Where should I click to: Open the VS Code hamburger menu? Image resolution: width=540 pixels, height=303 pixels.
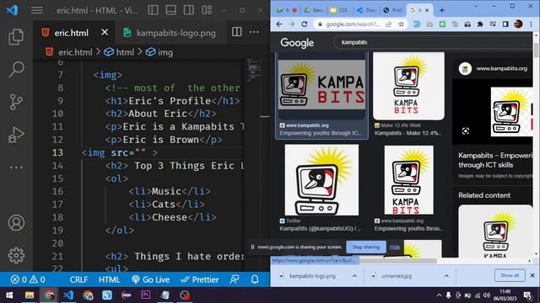37,10
